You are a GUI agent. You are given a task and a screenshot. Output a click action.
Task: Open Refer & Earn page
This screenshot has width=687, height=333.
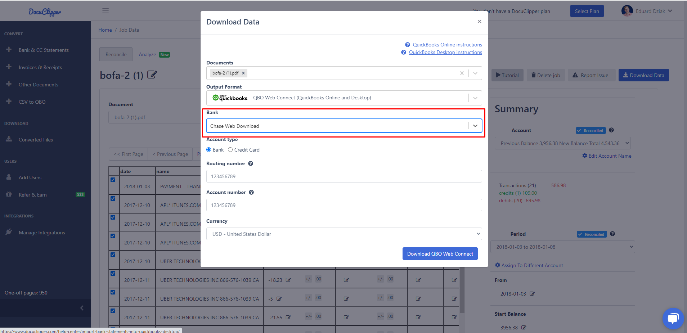33,195
